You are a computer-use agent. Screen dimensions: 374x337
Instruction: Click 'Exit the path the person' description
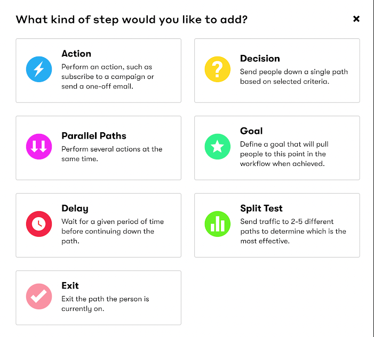(x=105, y=303)
